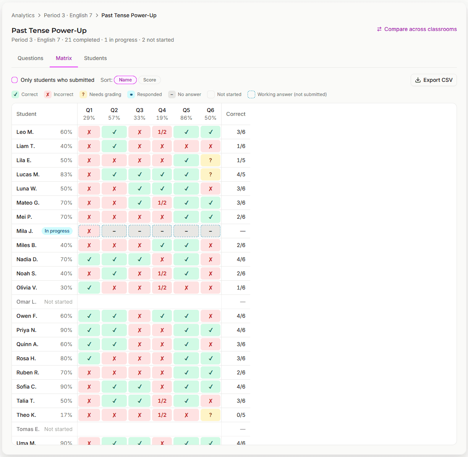The height and width of the screenshot is (457, 468).
Task: Select the Matrix tab
Action: coord(64,58)
